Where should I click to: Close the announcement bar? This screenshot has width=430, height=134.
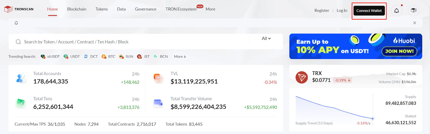415,23
